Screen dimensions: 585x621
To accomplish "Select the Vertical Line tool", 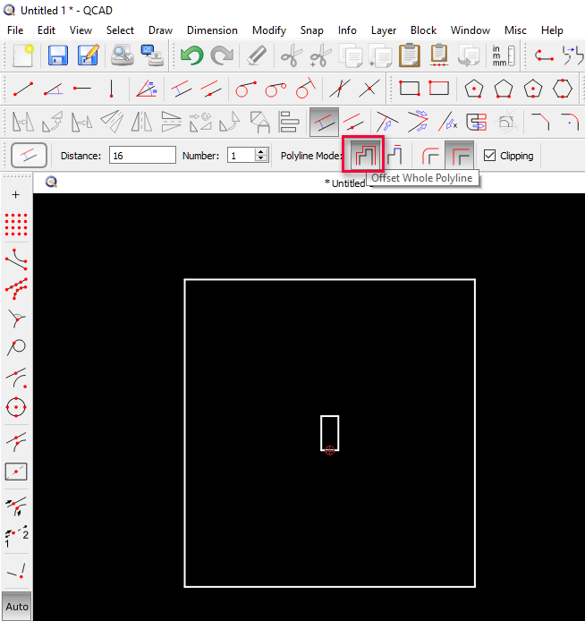I will pyautogui.click(x=112, y=89).
